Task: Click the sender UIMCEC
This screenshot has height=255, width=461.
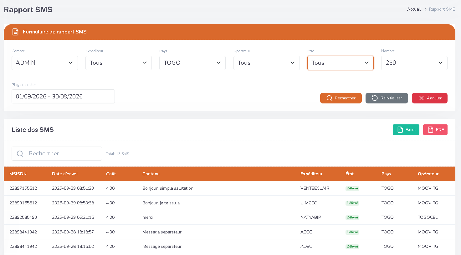Action: [309, 203]
